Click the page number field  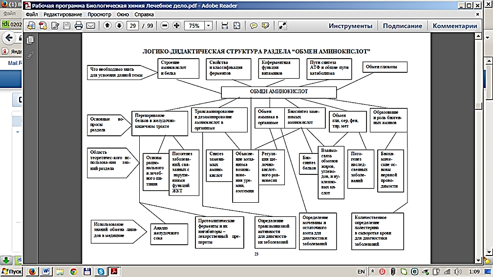coord(132,26)
